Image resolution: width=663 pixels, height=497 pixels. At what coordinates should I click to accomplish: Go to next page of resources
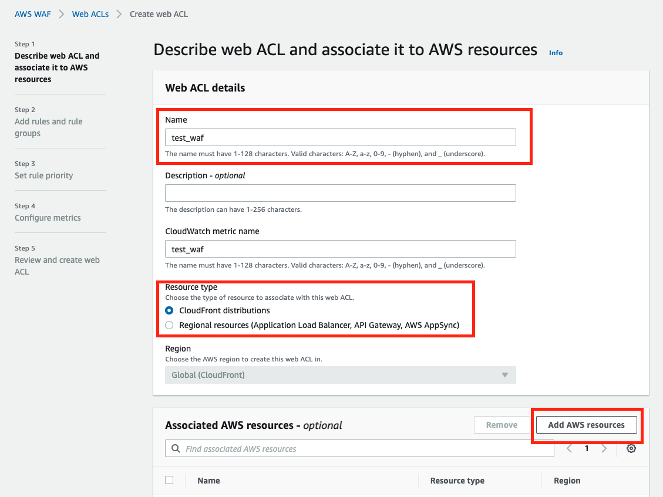coord(604,449)
